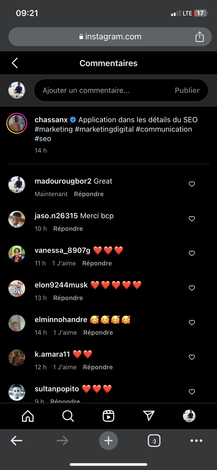Open new browser tab plus button

108,441
